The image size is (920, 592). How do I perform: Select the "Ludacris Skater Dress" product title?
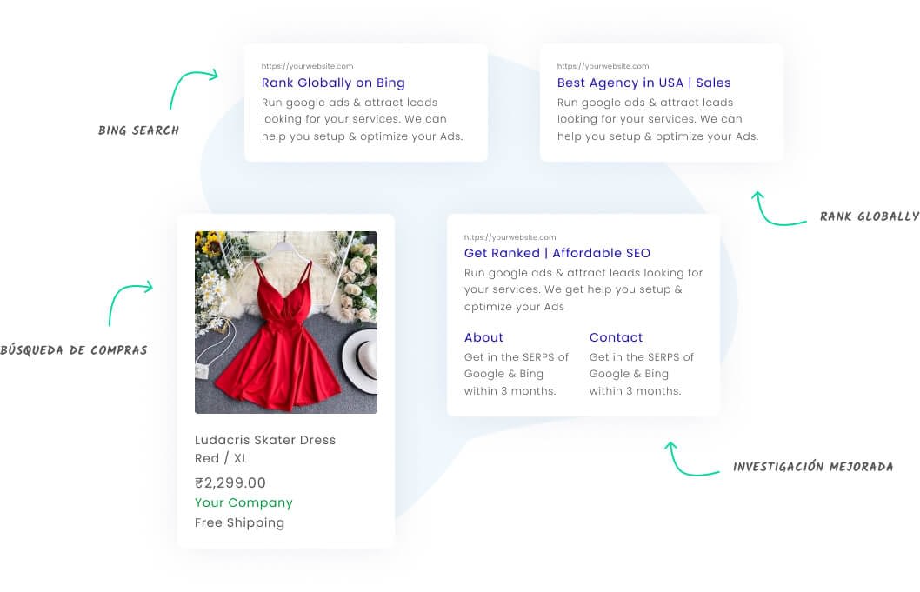click(x=265, y=440)
